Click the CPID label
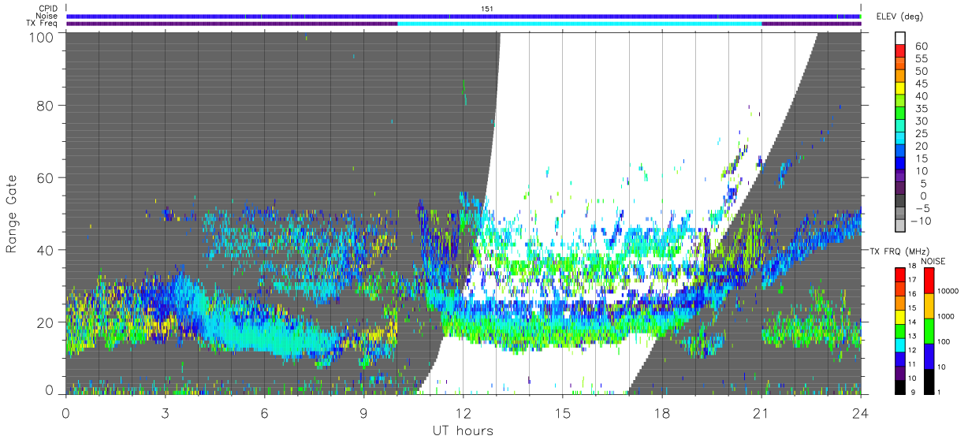This screenshot has height=447, width=968. pos(47,9)
